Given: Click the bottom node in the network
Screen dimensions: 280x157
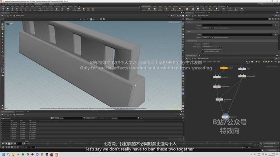Looking at the screenshot, I should pyautogui.click(x=225, y=117).
